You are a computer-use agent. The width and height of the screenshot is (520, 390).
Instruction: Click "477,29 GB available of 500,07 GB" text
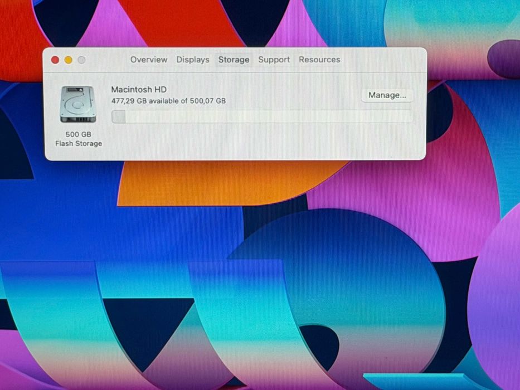click(x=168, y=101)
